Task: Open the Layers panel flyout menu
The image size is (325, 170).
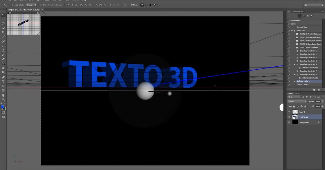Action: pyautogui.click(x=323, y=93)
